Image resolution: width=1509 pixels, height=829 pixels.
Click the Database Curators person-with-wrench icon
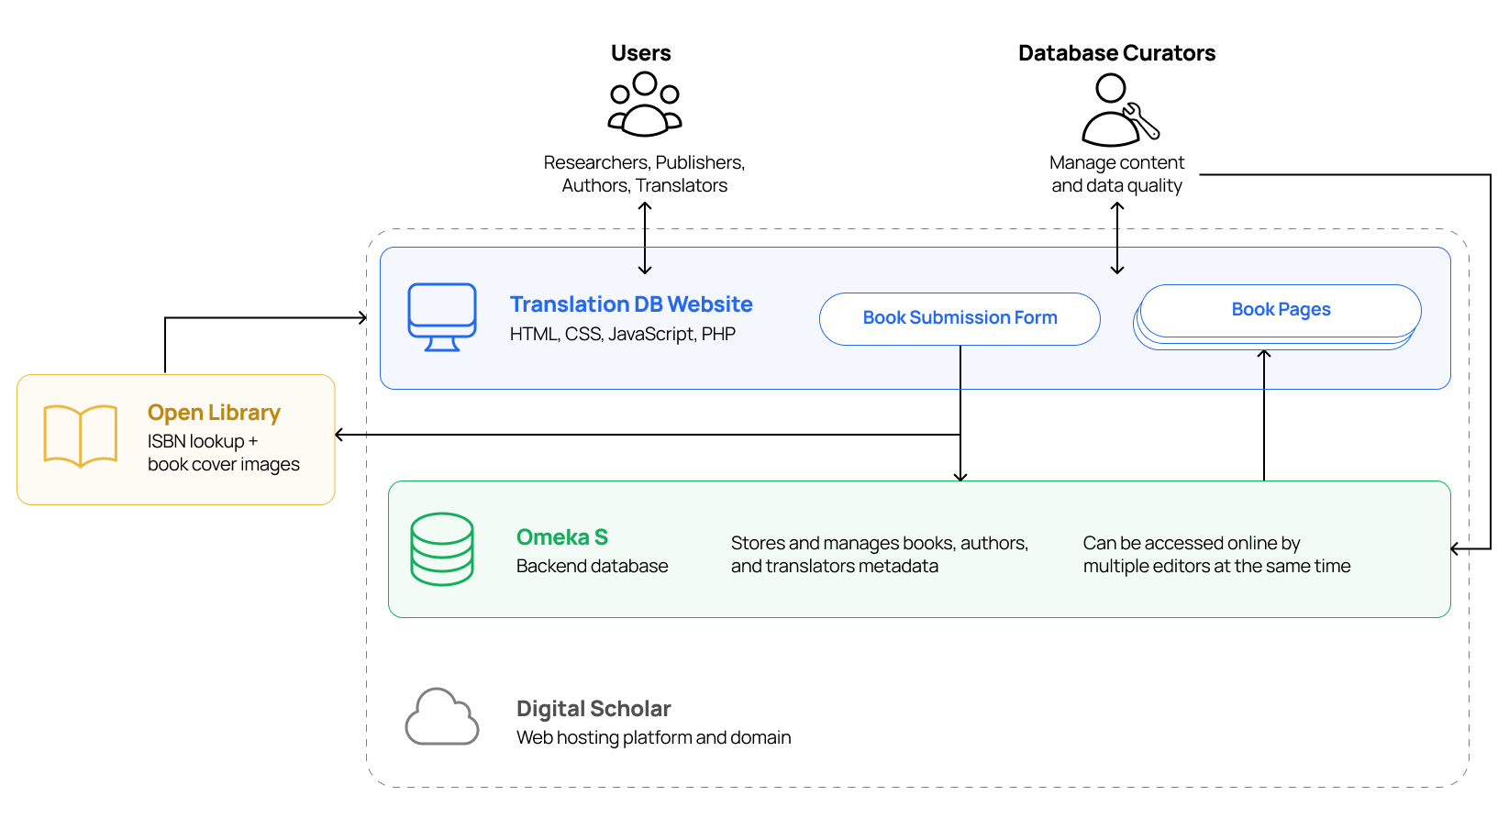tap(1120, 110)
